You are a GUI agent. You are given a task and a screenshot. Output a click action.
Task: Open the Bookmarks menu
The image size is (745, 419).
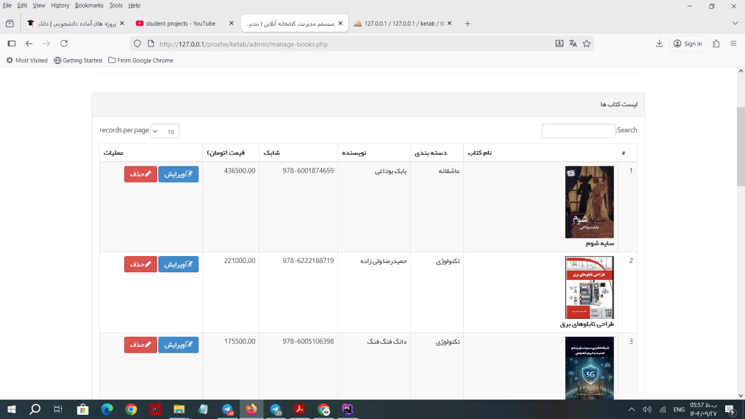(x=89, y=5)
